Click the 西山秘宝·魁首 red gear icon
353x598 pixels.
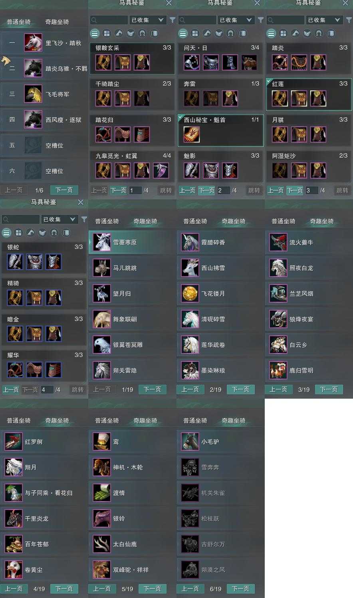(x=192, y=134)
